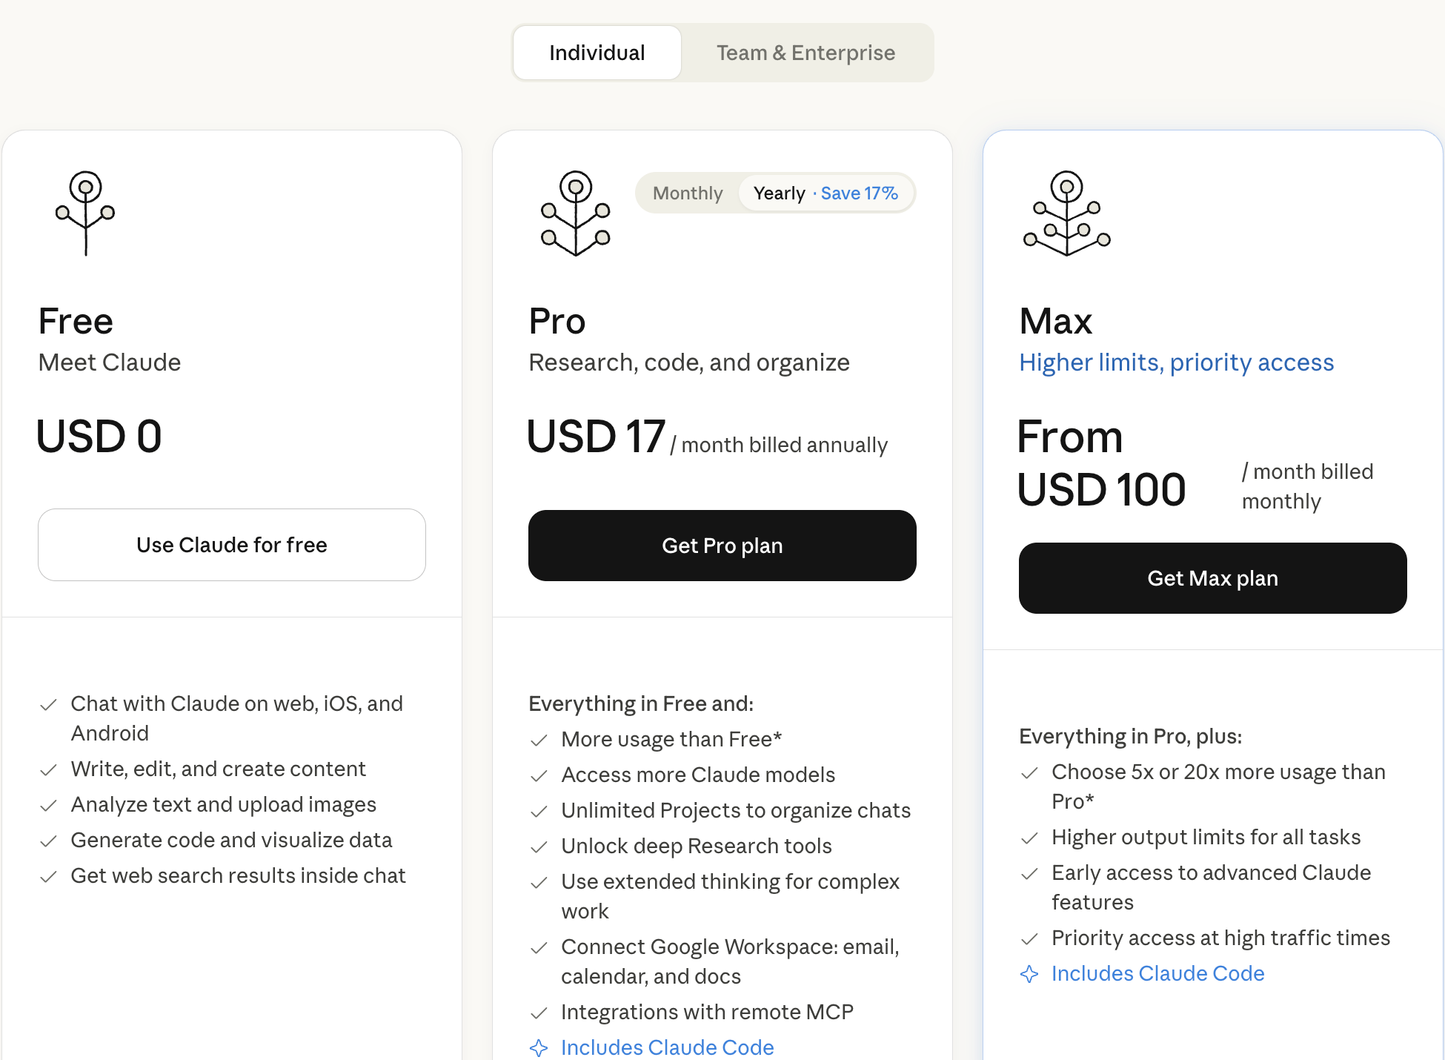Image resolution: width=1445 pixels, height=1060 pixels.
Task: Click the Save 17% label
Action: [859, 193]
